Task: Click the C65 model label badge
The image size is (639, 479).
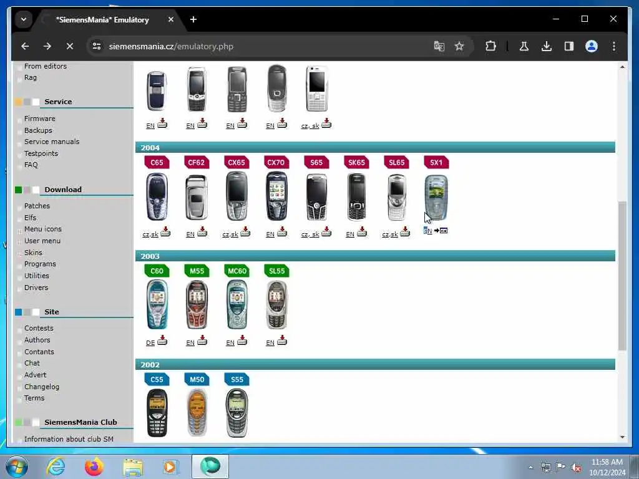Action: pyautogui.click(x=157, y=163)
